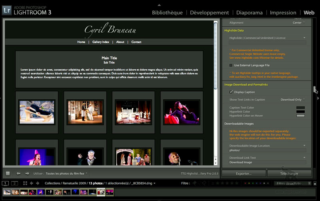Click the rating comparison ≥ symbol

213,183
